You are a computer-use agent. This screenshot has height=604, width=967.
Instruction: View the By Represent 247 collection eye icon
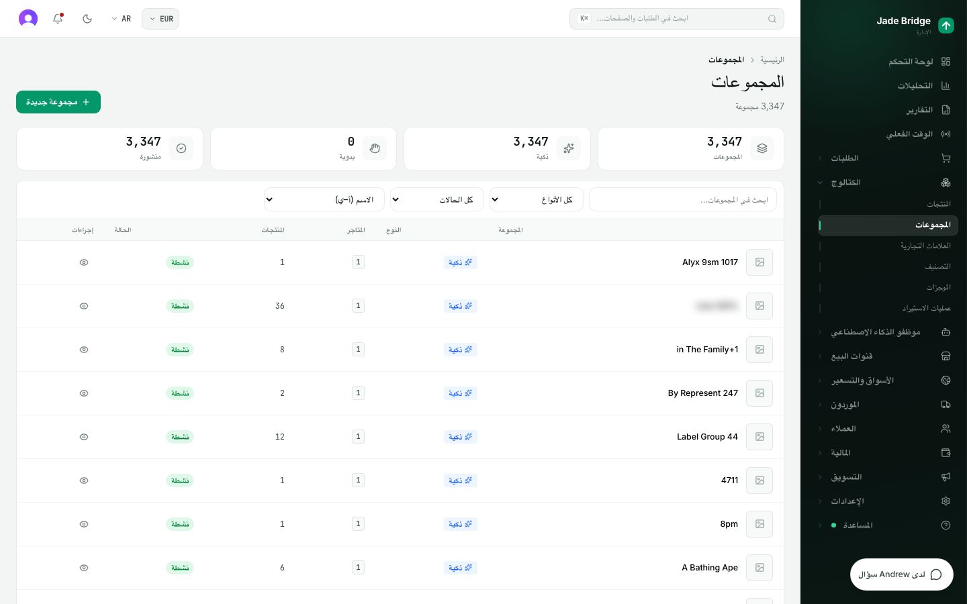pyautogui.click(x=84, y=393)
